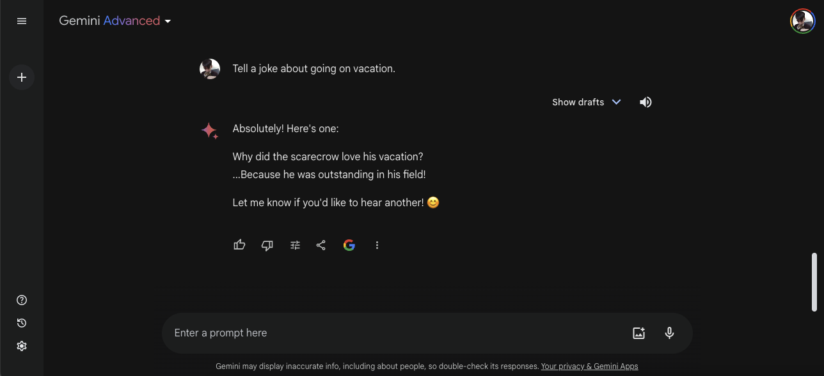This screenshot has width=824, height=376.
Task: Start a new chat with plus icon
Action: pos(22,77)
